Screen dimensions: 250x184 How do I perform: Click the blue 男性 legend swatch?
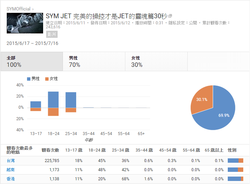tap(29, 79)
